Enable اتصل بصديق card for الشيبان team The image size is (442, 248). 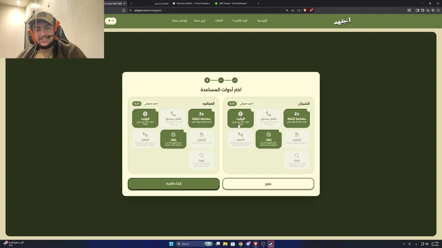(x=269, y=118)
